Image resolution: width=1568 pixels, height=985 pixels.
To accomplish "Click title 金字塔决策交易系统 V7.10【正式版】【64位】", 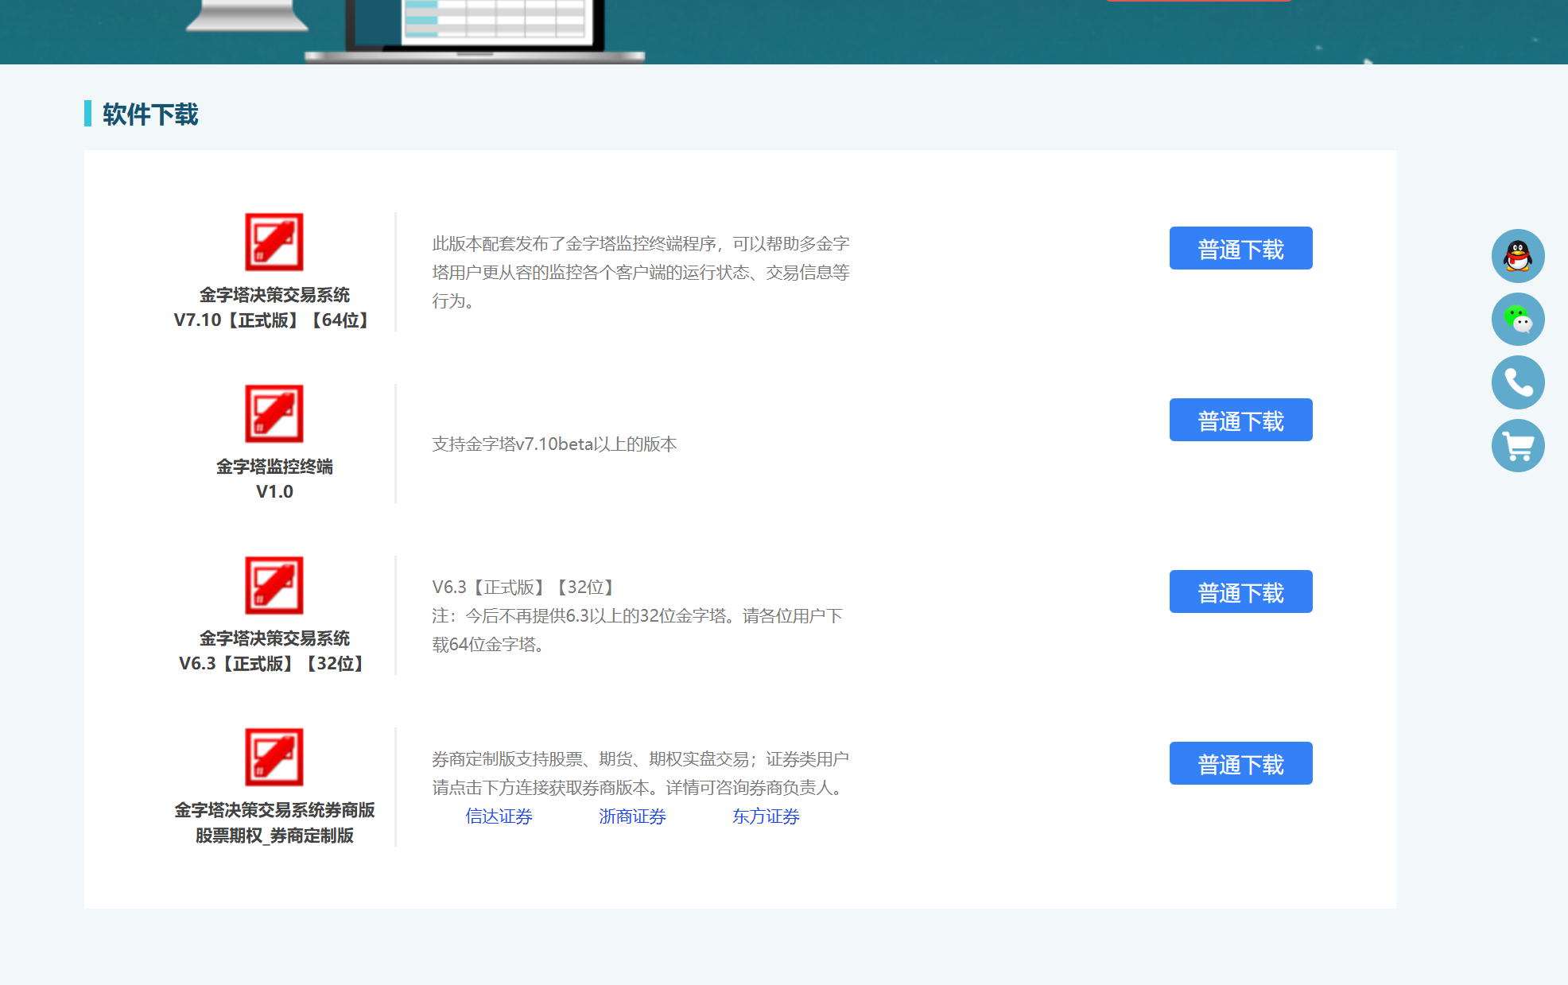I will (x=274, y=308).
